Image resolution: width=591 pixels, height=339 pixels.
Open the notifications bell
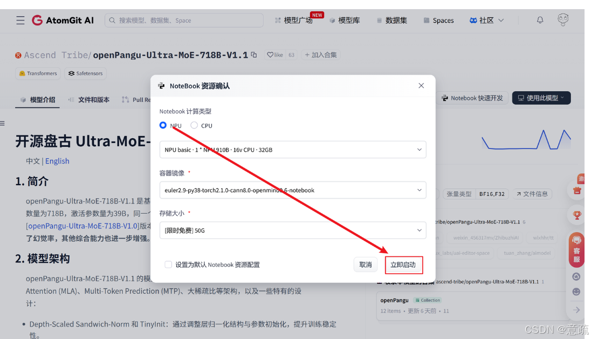click(x=540, y=20)
